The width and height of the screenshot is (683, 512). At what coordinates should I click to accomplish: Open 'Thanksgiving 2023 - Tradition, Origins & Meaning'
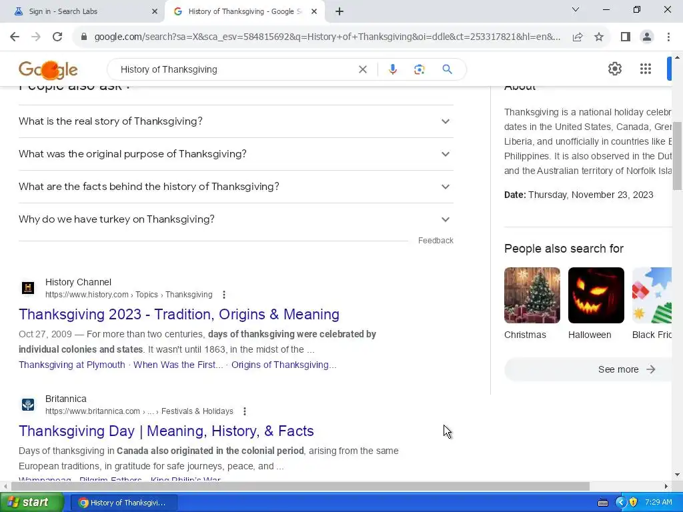pos(179,315)
